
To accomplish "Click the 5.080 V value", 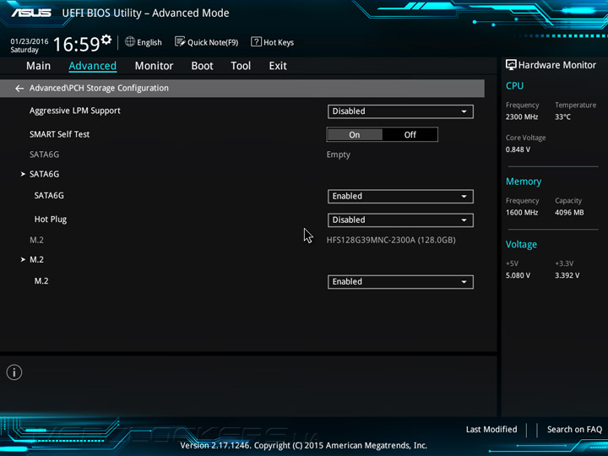I will [518, 275].
